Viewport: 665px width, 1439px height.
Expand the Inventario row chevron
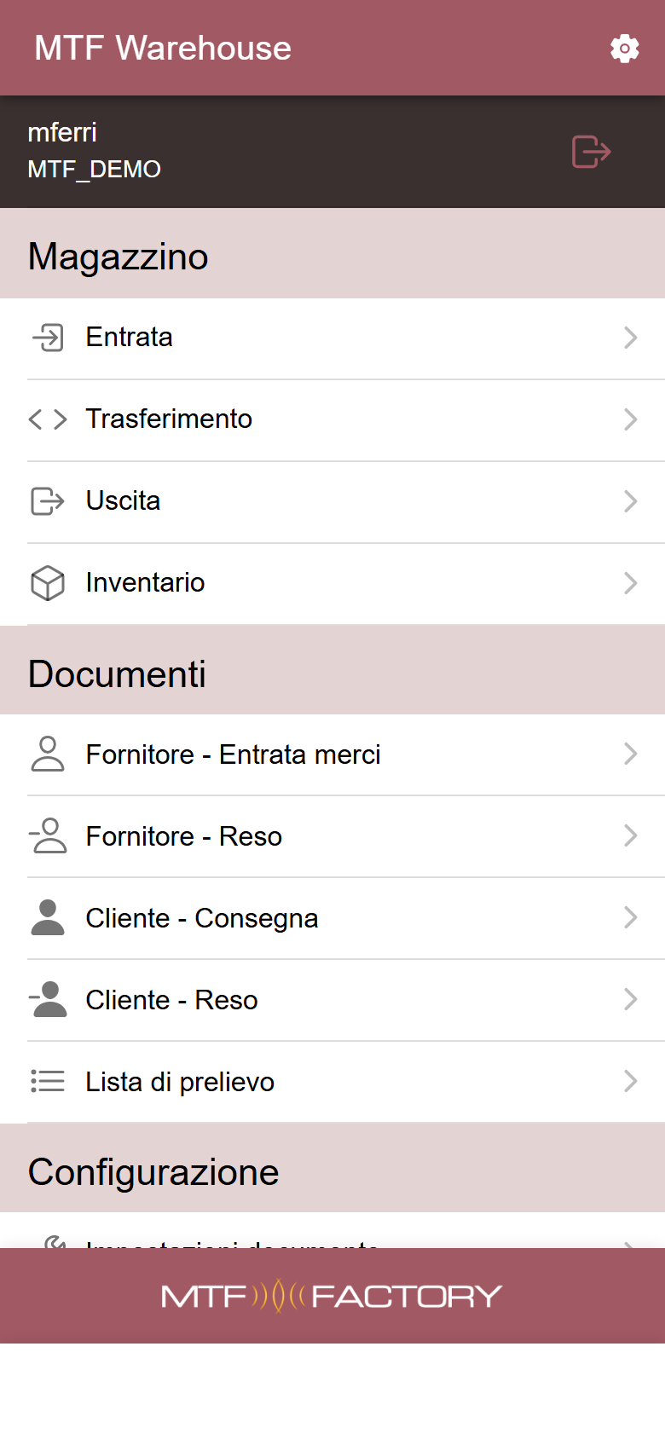[x=631, y=583]
